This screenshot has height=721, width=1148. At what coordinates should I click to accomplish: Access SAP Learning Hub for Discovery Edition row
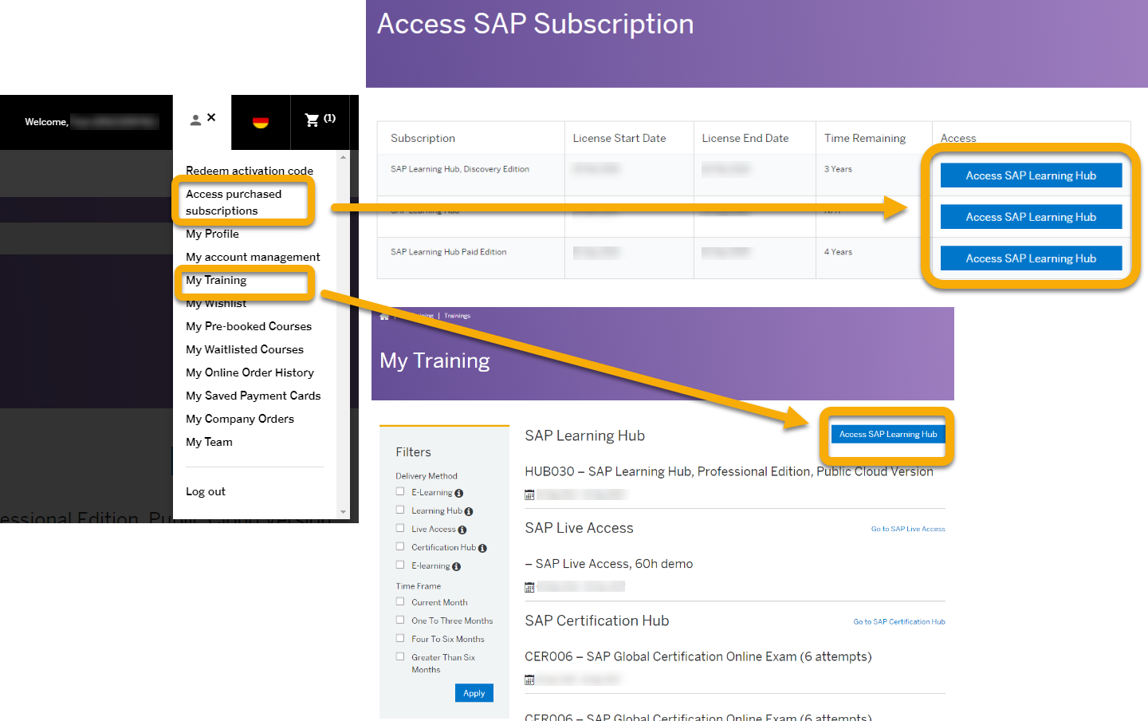point(1031,175)
